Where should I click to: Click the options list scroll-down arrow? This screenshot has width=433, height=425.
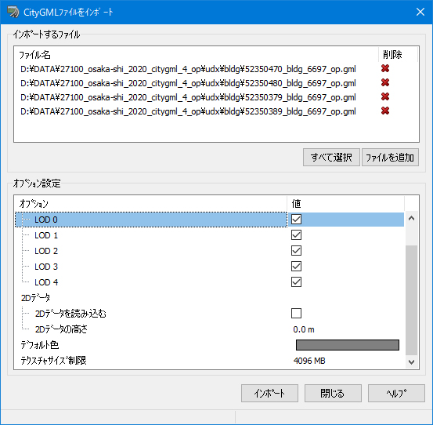[x=411, y=362]
